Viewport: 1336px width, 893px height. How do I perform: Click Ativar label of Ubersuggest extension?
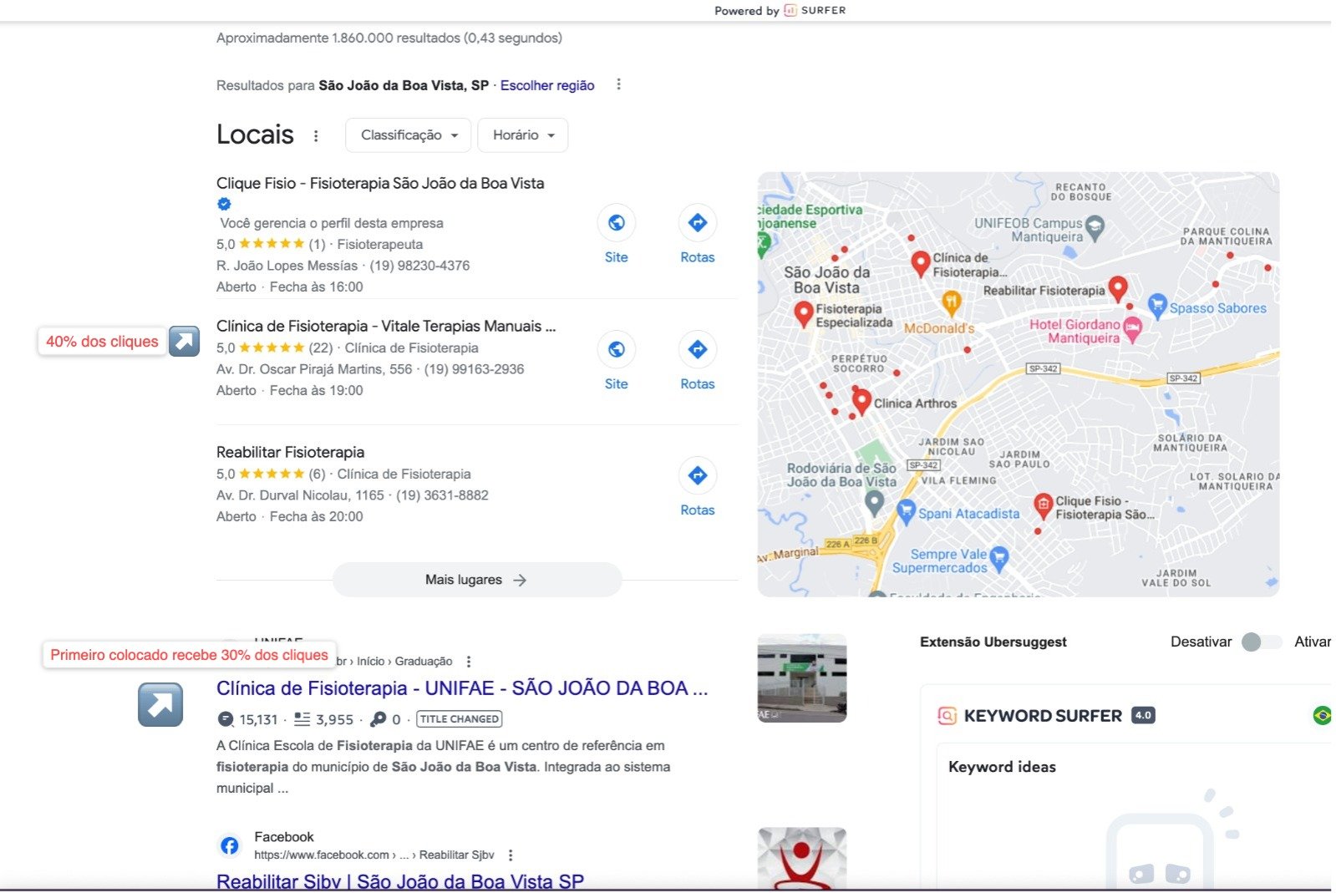pos(1312,642)
